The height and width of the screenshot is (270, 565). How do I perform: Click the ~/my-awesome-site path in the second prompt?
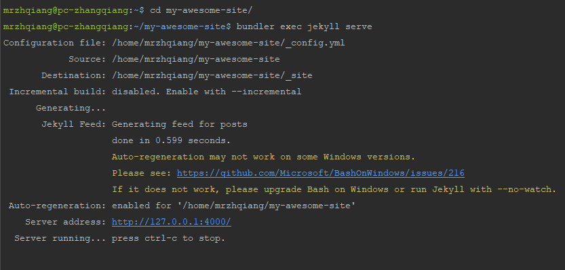pos(180,26)
